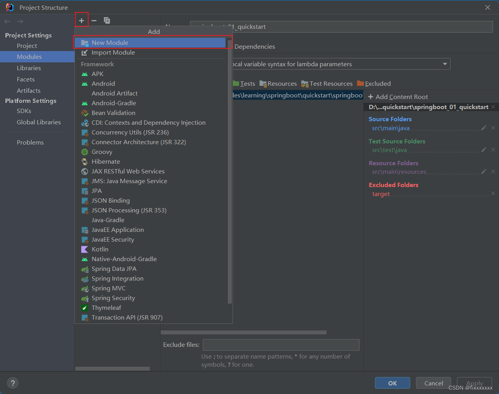The image size is (499, 394).
Task: Click the Copy module icon
Action: pos(107,20)
